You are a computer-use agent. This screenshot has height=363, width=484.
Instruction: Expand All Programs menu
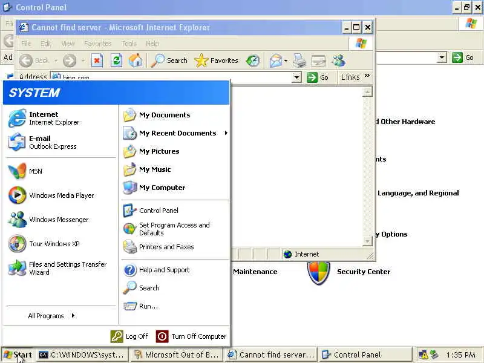pos(51,316)
